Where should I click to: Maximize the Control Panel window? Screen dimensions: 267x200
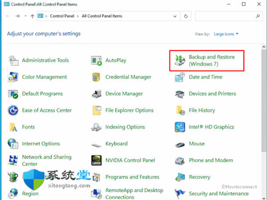tap(244, 4)
